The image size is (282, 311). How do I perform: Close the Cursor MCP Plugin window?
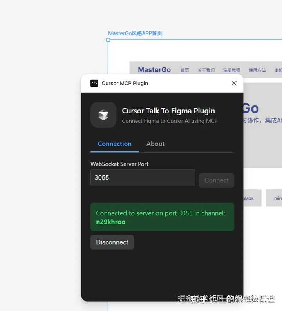234,83
